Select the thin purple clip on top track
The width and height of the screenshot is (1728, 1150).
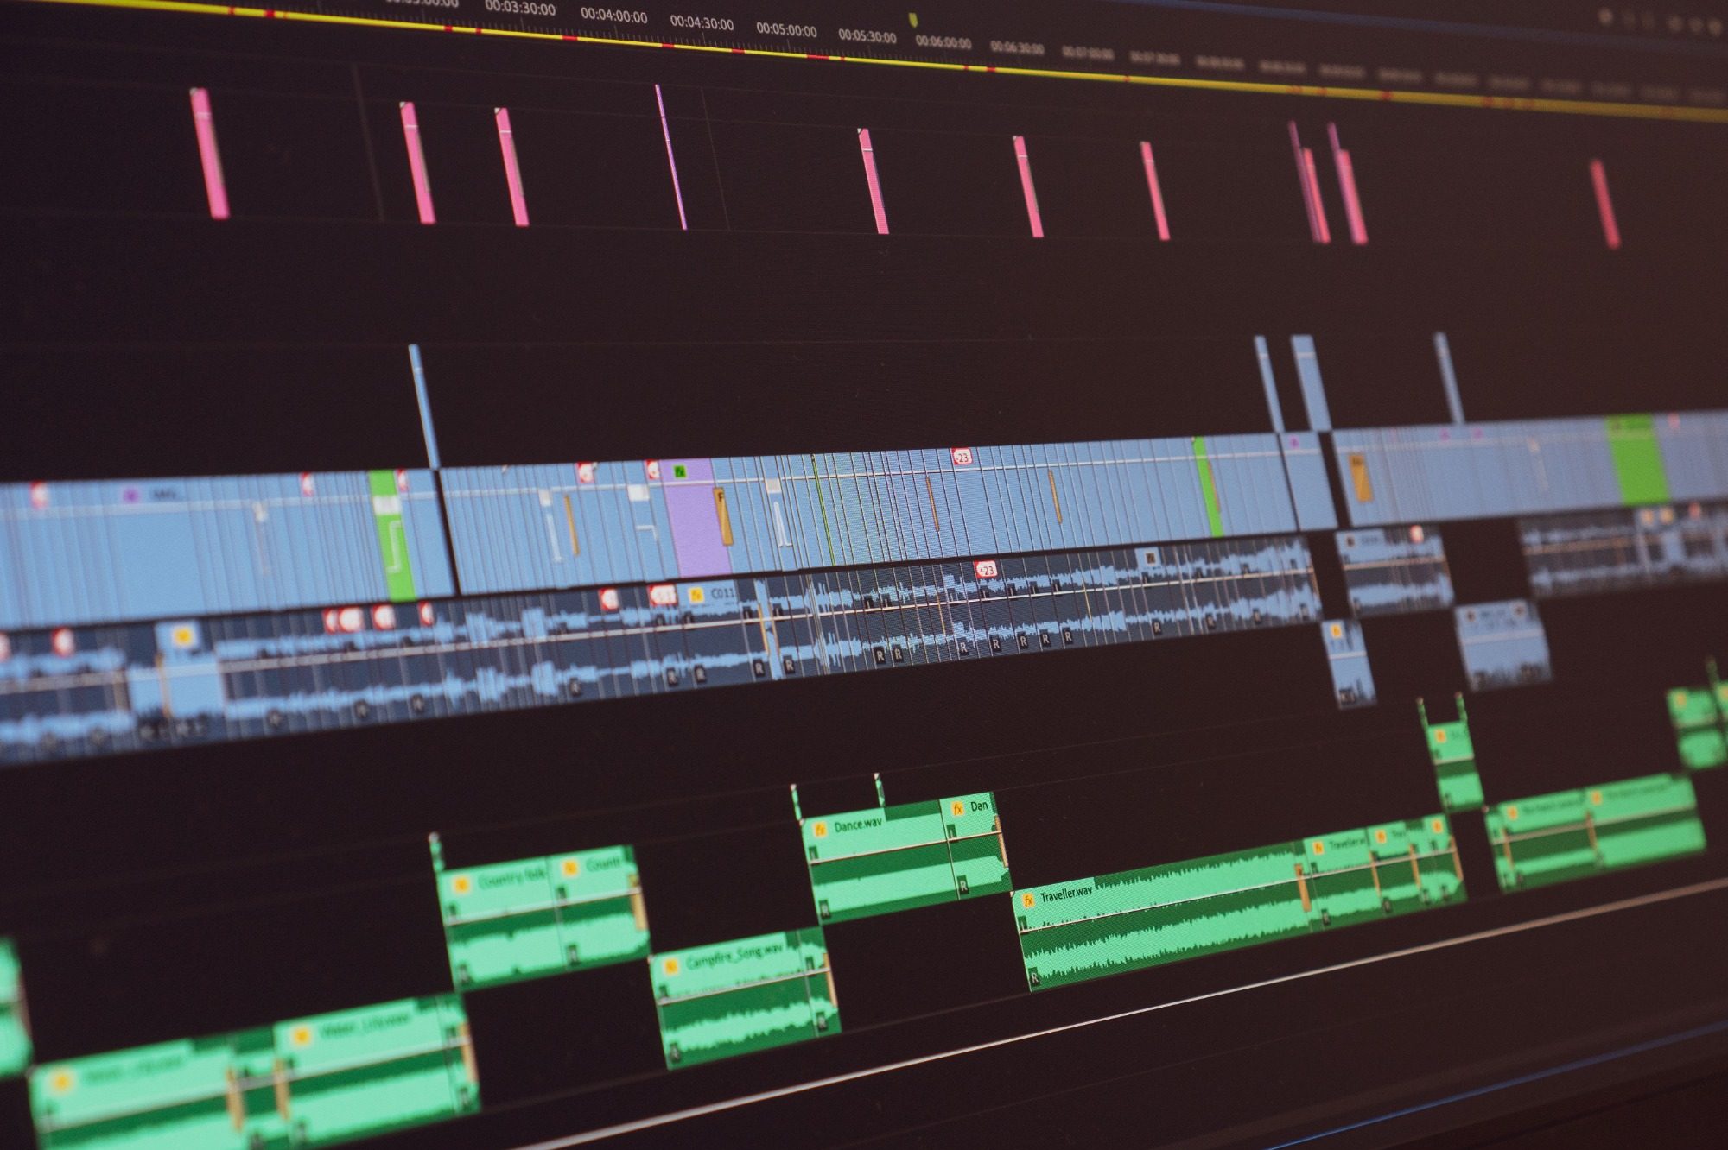pos(670,157)
